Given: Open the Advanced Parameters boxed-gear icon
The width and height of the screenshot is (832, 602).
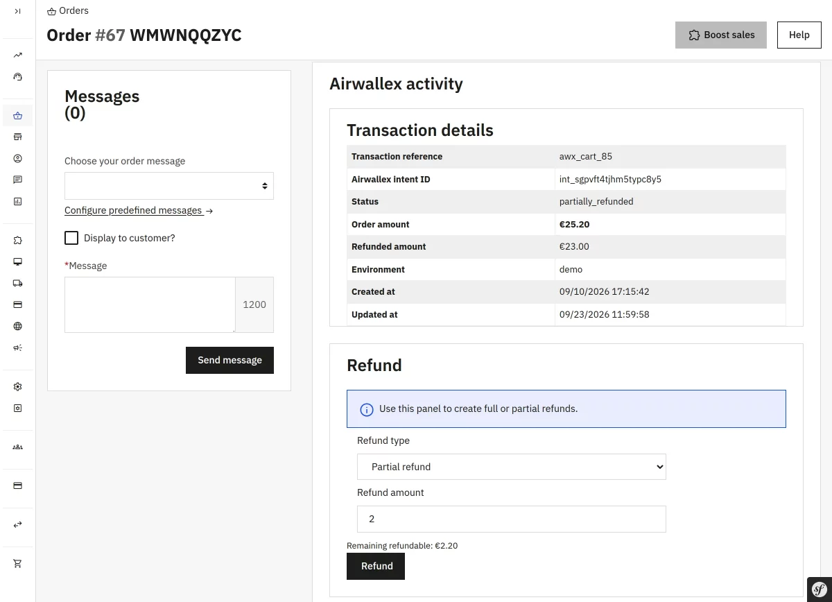Looking at the screenshot, I should pos(17,409).
